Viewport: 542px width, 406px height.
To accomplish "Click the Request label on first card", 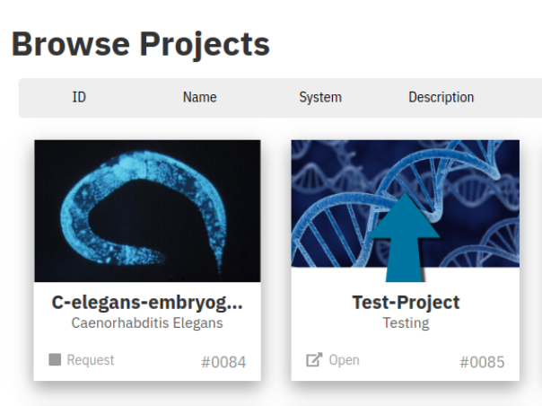I will (x=91, y=360).
